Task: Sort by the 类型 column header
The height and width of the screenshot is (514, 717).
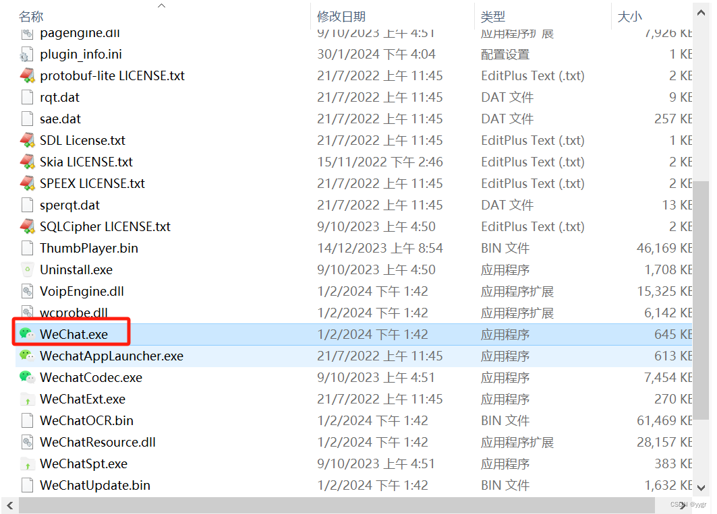Action: pos(493,17)
